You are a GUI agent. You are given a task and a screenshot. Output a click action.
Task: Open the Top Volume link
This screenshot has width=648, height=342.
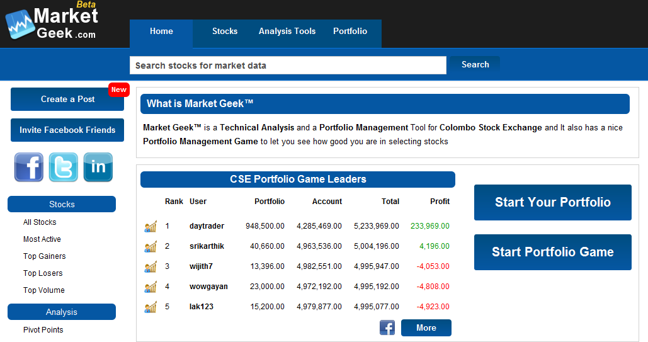tap(44, 290)
